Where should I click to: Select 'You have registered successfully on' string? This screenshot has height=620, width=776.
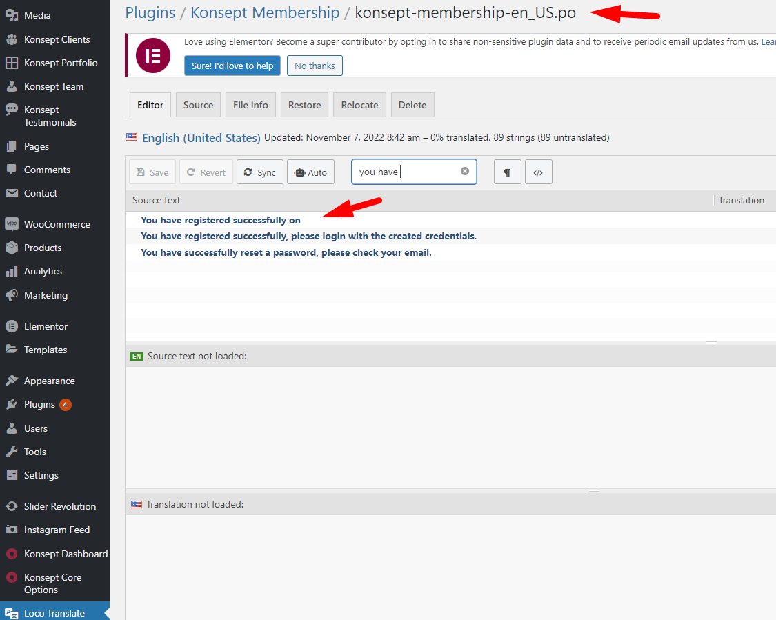pos(221,220)
